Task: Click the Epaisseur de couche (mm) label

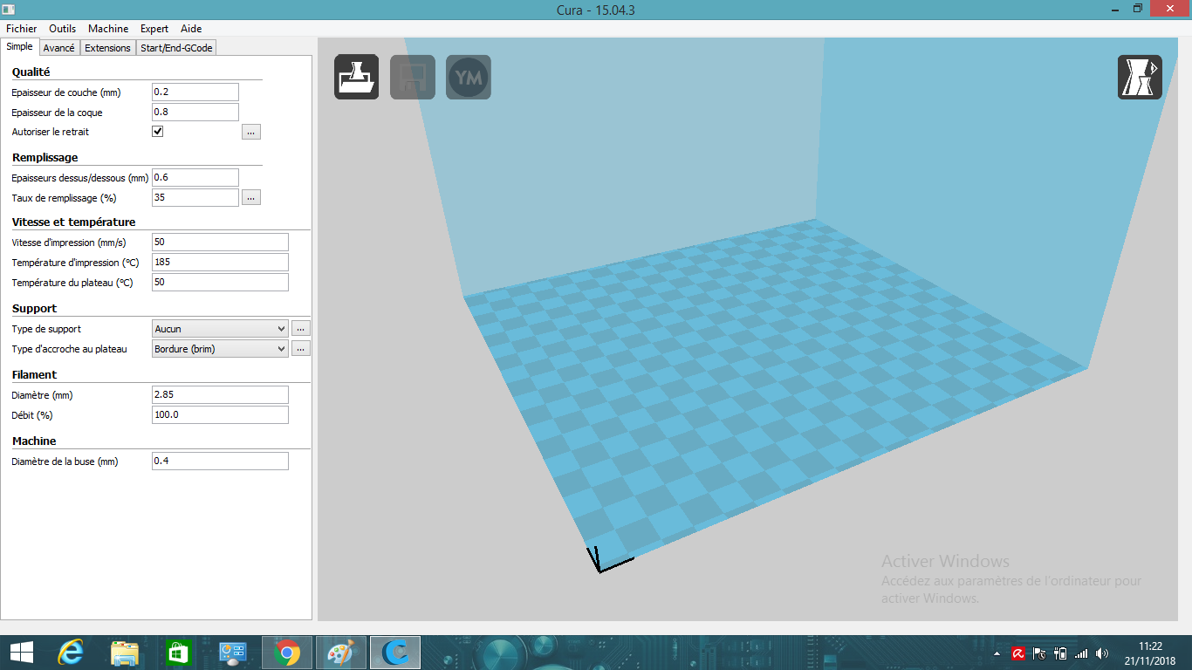Action: pos(66,92)
